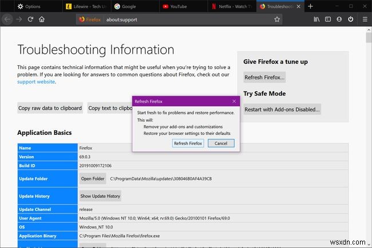Image resolution: width=372 pixels, height=248 pixels.
Task: Open the Library icon in toolbar
Action: pyautogui.click(x=316, y=19)
